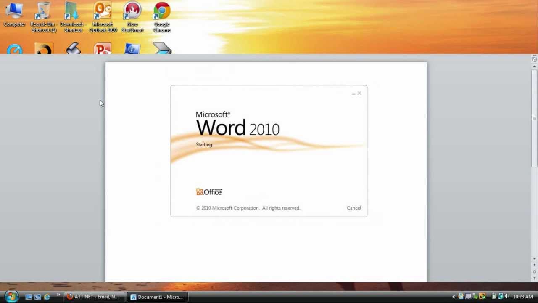Launch Microsoft Outlook 2010 from desktop
Screen dimensions: 538x303
point(103,17)
